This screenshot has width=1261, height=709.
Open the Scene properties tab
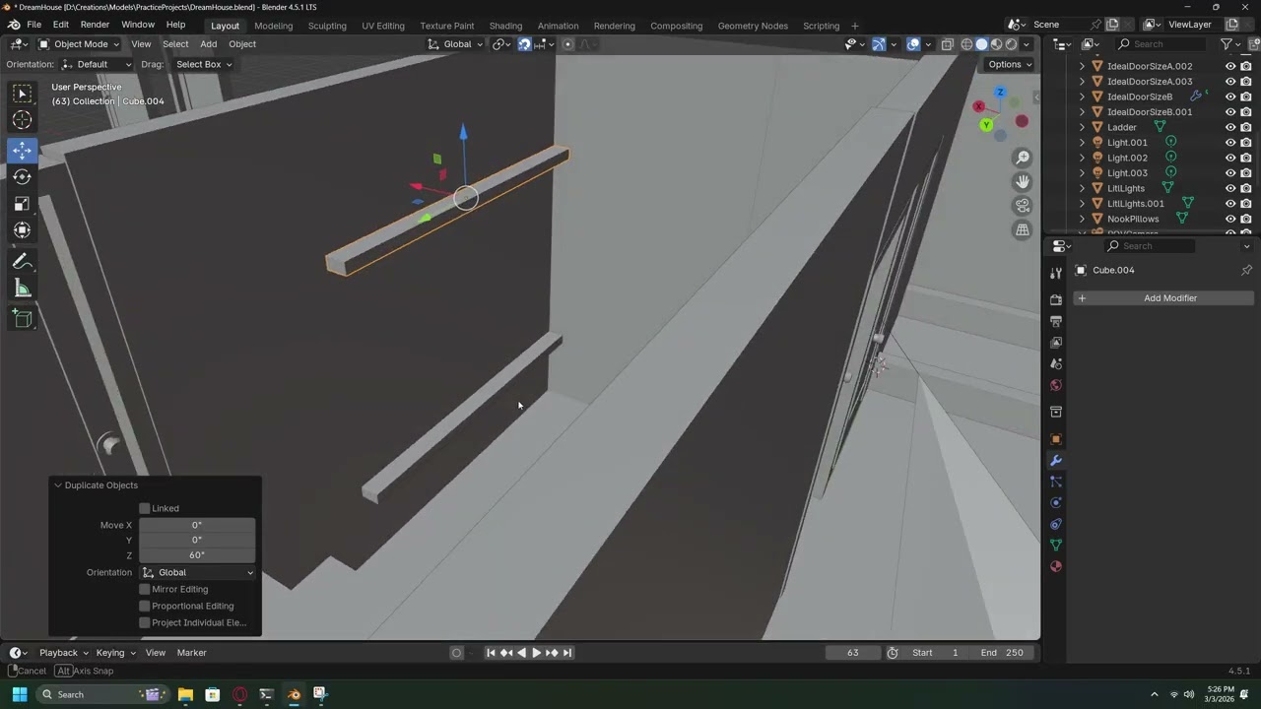pyautogui.click(x=1056, y=363)
